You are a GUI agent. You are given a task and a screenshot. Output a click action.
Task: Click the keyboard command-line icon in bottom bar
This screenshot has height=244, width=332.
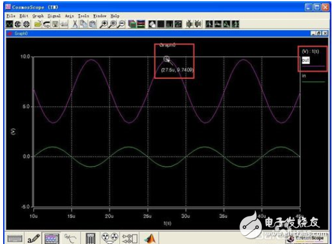point(15,239)
